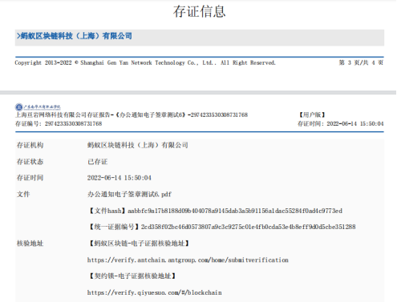The image size is (397, 302).
Task: Click the 蚂蚁区块链科技 section heading
Action: click(x=75, y=36)
